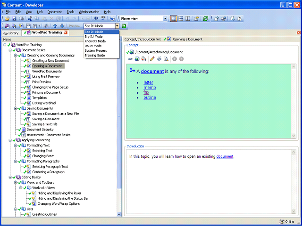Click the gray play button in Concept toolbar
302x226 pixels.
175,59
